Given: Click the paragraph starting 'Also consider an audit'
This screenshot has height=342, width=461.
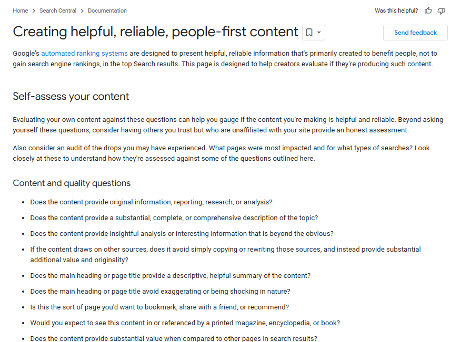Looking at the screenshot, I should (x=221, y=153).
